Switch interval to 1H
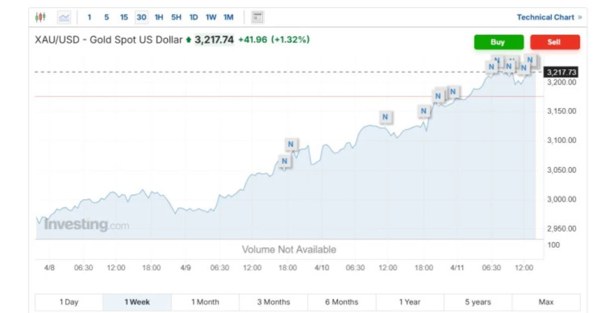The image size is (597, 313). (159, 17)
